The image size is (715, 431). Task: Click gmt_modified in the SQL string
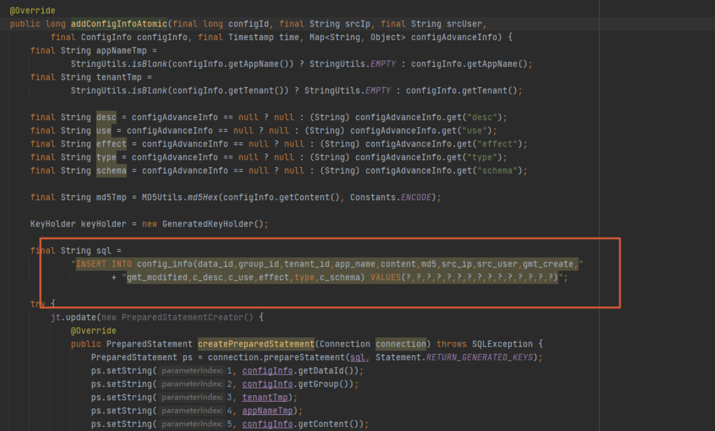pos(157,277)
